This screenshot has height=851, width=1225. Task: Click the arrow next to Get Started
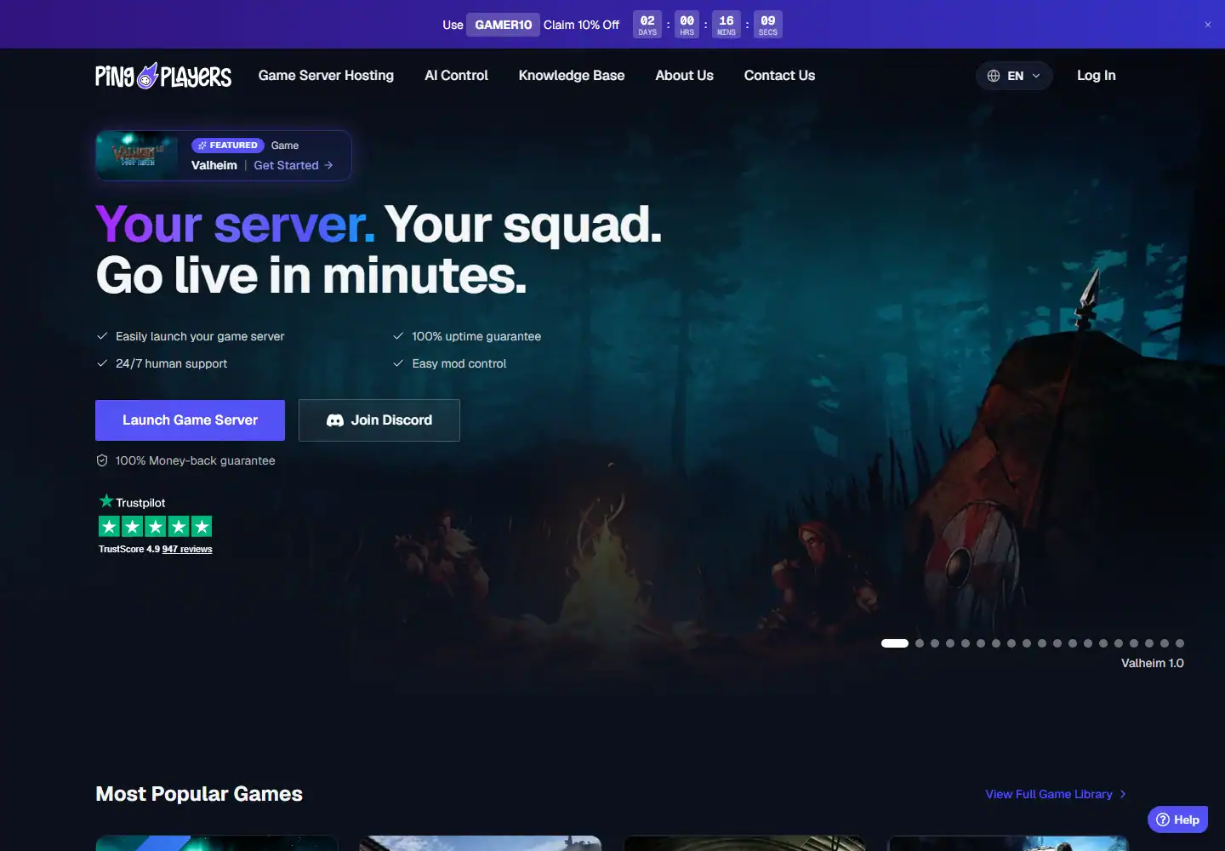point(328,165)
